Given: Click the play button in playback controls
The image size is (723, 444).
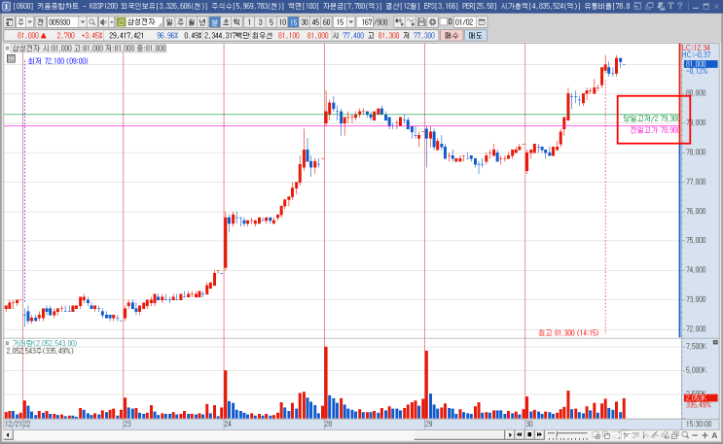Looking at the screenshot, I should point(510,435).
